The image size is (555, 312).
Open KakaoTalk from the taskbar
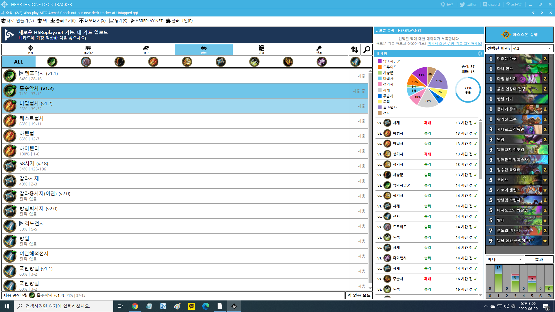(191, 306)
